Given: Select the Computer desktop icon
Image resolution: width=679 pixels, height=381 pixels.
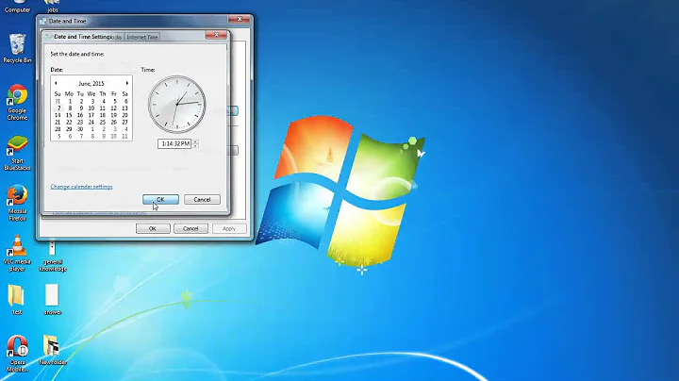Looking at the screenshot, I should pos(17,7).
